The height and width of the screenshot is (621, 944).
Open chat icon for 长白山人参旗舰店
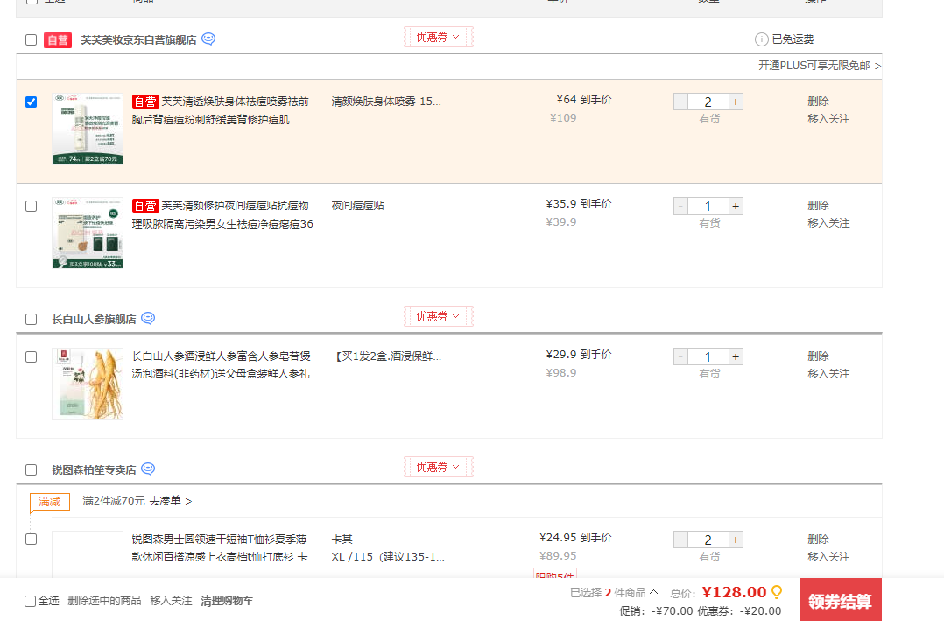tap(148, 319)
